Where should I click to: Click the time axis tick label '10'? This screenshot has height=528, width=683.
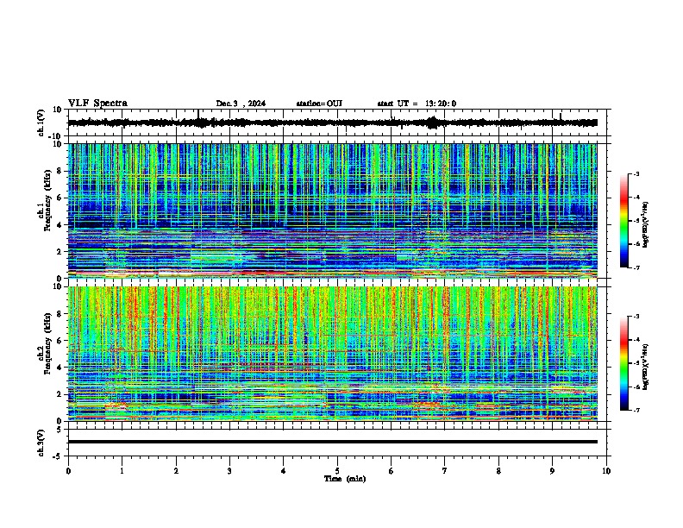(x=606, y=471)
